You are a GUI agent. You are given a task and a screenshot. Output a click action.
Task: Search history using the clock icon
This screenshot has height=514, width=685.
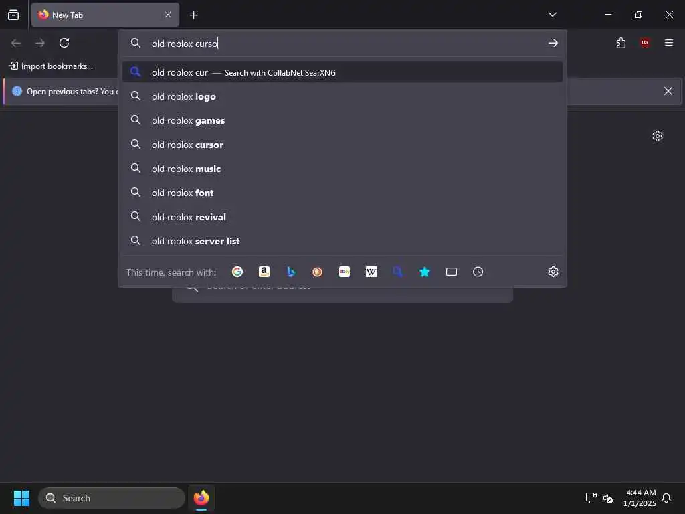point(478,272)
